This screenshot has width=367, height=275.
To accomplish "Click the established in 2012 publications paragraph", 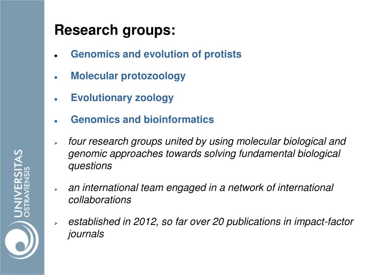I will (x=211, y=228).
